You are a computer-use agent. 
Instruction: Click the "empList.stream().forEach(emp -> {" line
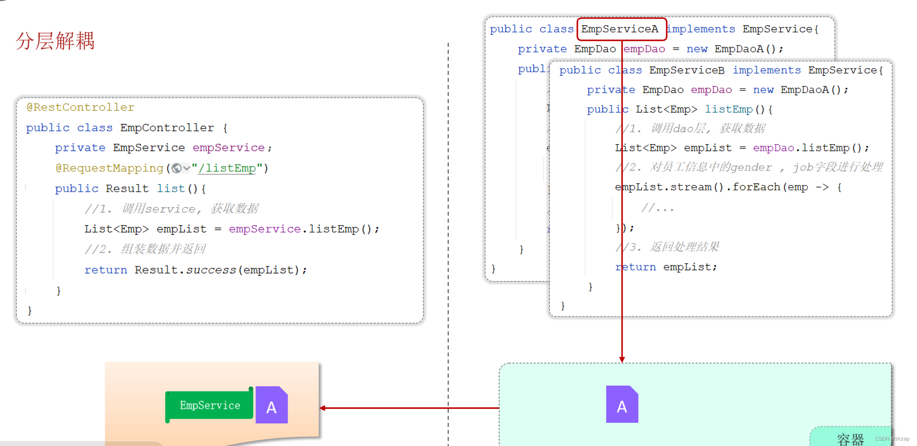[728, 187]
